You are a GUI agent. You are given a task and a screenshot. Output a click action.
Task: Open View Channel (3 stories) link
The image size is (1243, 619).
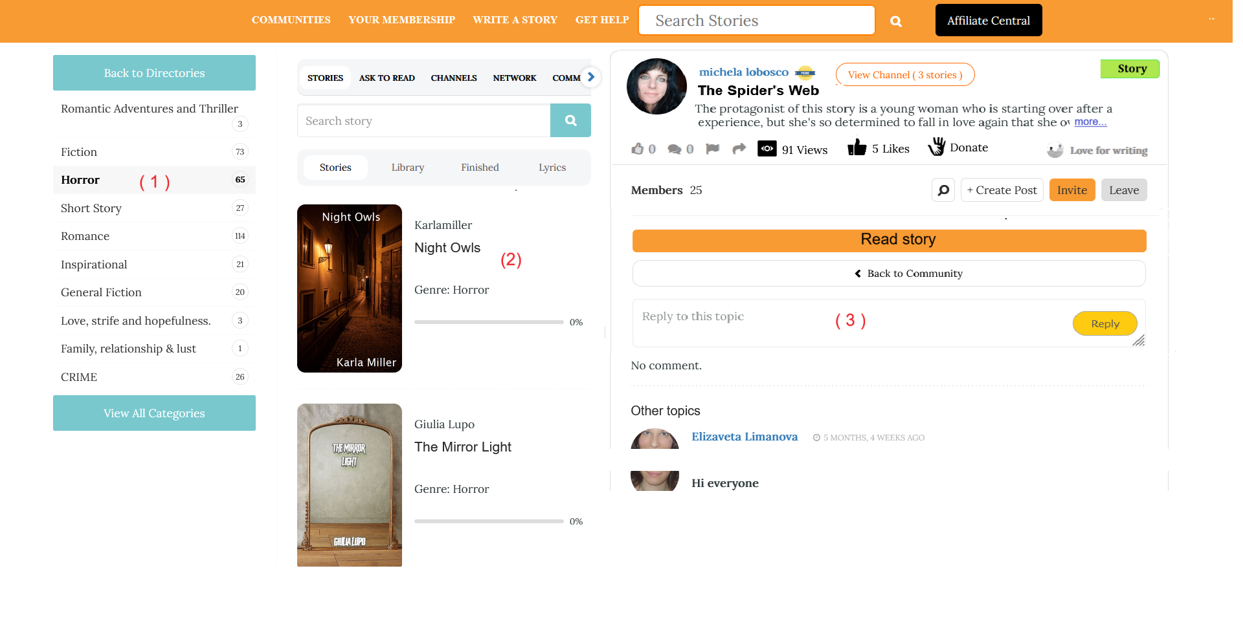pos(904,75)
